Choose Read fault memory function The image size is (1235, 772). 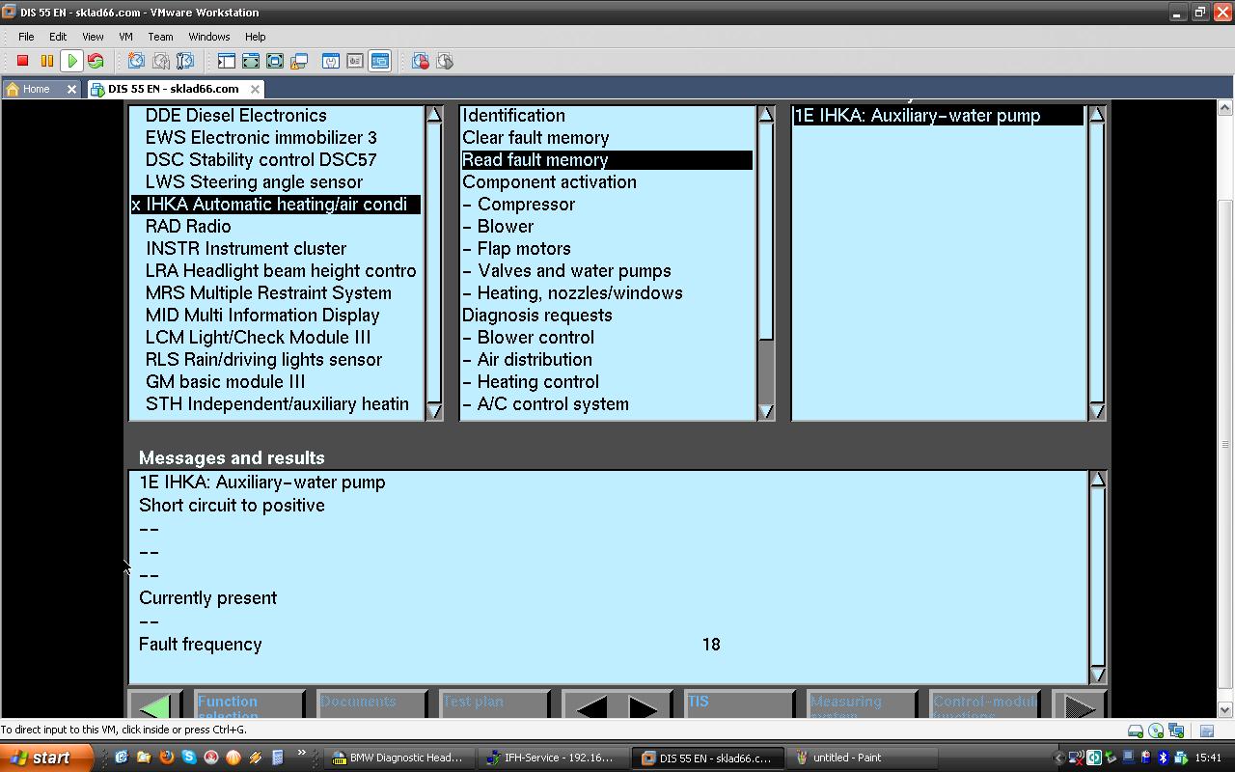coord(607,160)
